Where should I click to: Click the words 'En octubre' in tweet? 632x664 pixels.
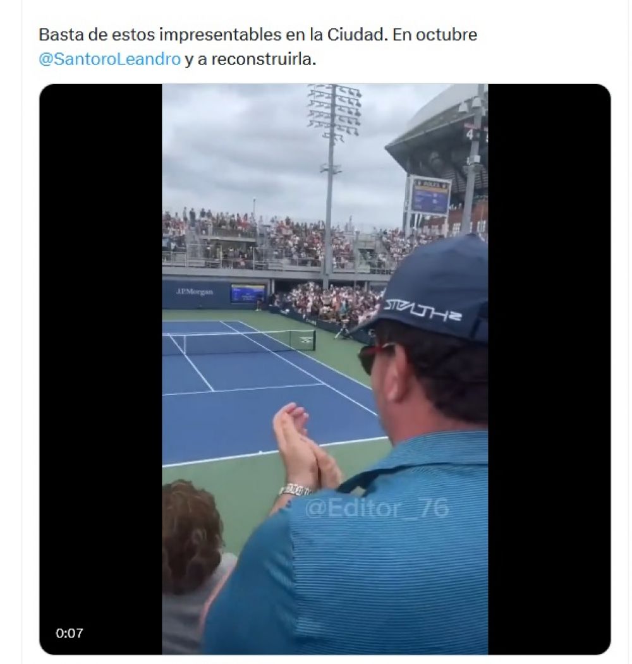(435, 34)
